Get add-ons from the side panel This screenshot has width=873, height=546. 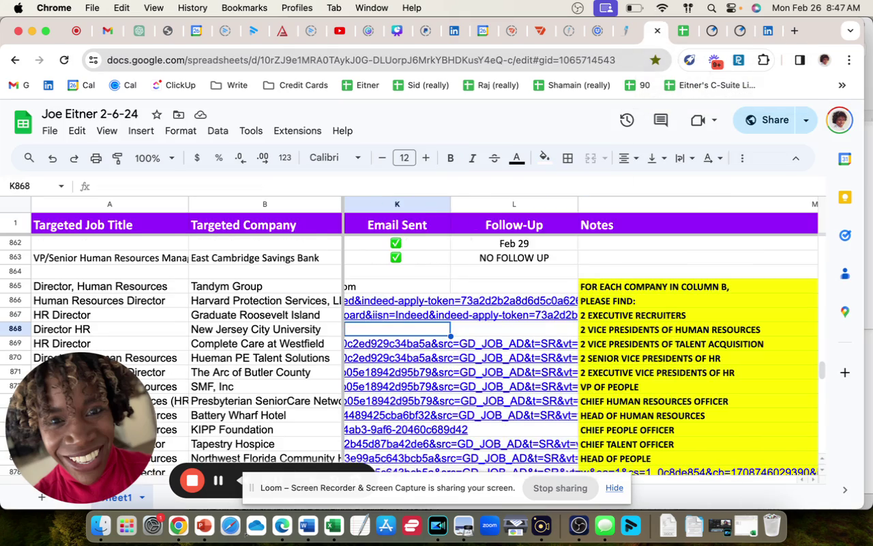coord(845,373)
